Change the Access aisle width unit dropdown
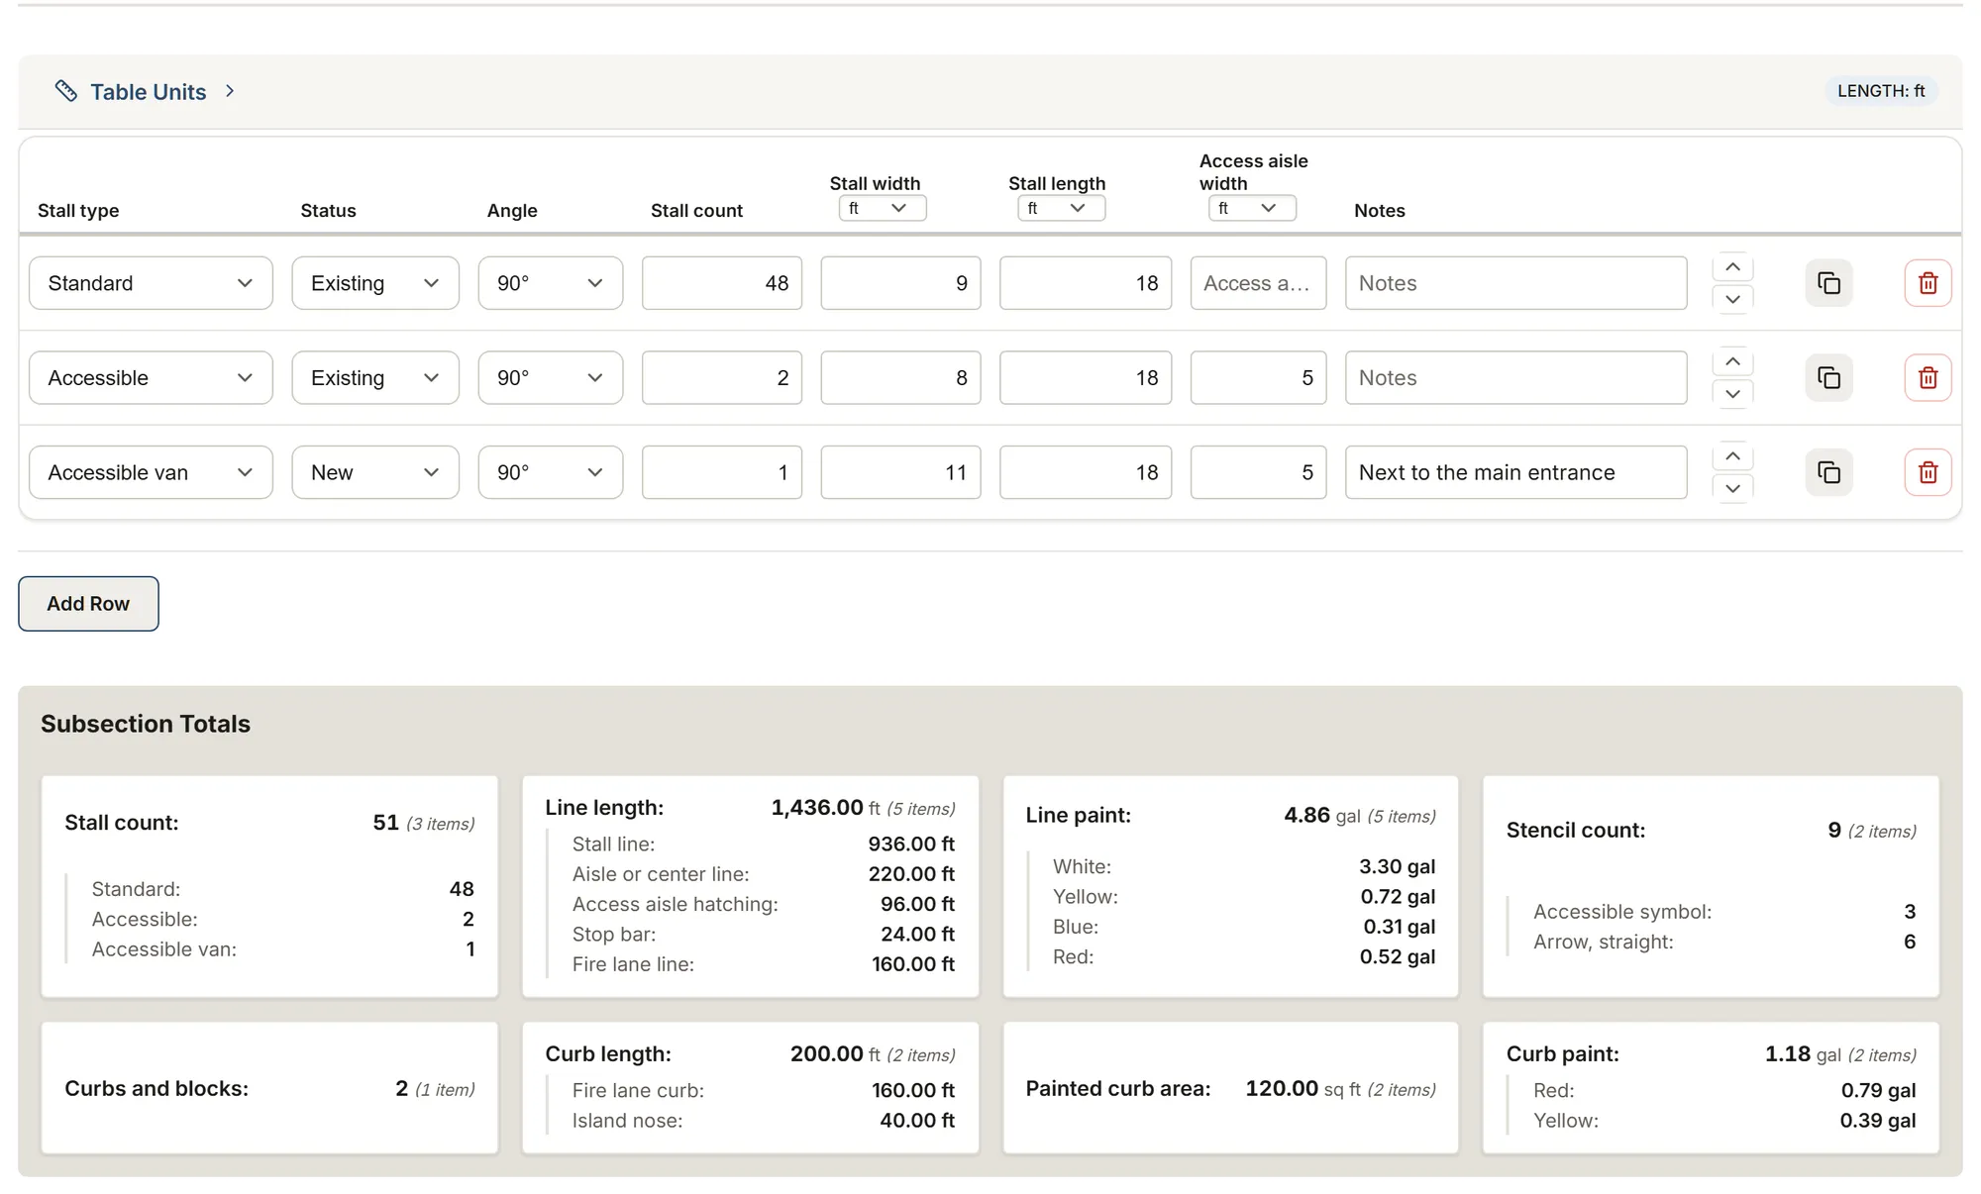The width and height of the screenshot is (1981, 1194). coord(1252,208)
